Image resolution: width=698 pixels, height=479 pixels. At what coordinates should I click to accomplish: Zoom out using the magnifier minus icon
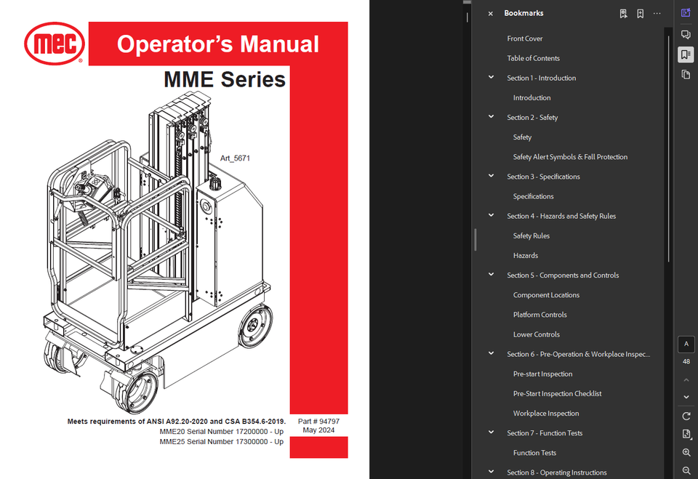[686, 470]
